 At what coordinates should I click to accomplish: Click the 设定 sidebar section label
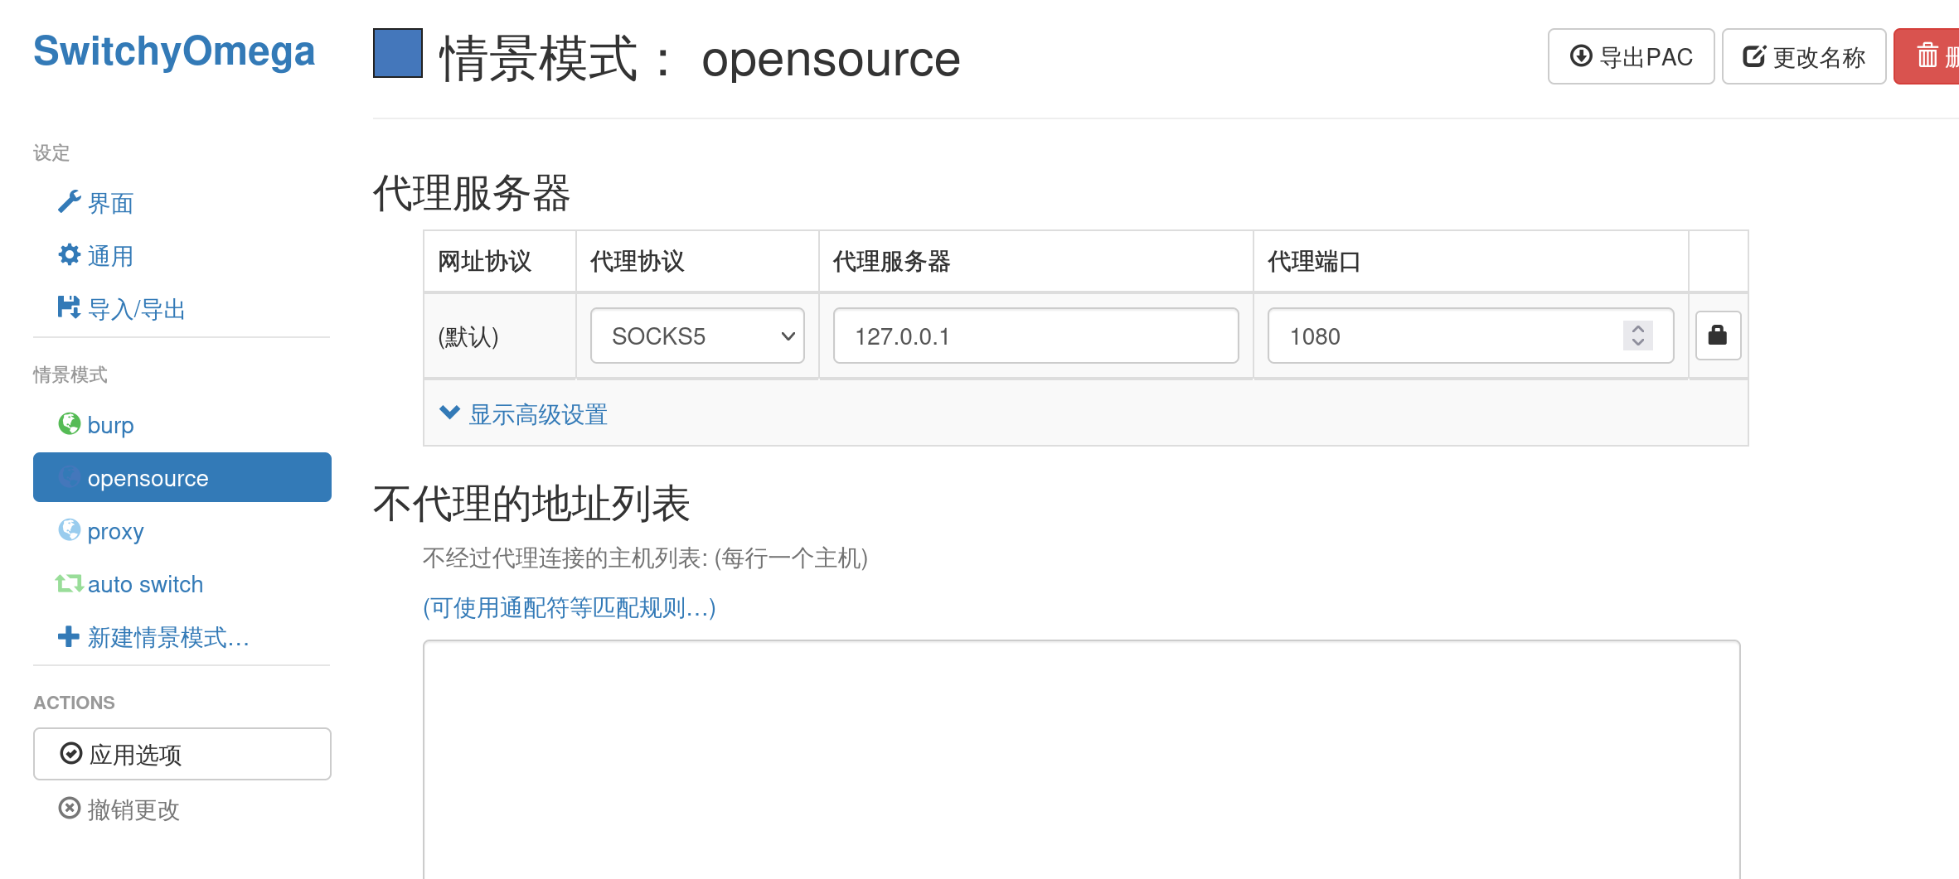[51, 152]
